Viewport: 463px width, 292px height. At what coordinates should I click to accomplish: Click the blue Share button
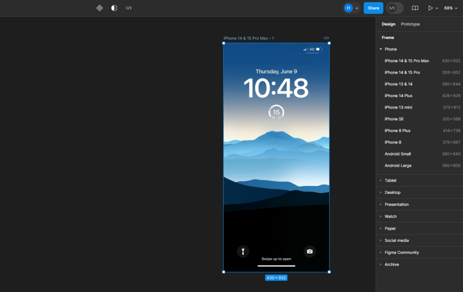click(373, 8)
